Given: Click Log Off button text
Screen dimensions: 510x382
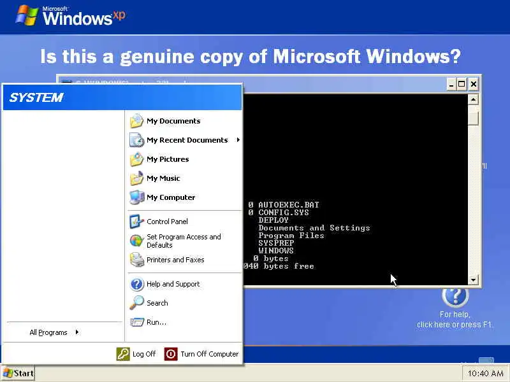Looking at the screenshot, I should click(144, 354).
